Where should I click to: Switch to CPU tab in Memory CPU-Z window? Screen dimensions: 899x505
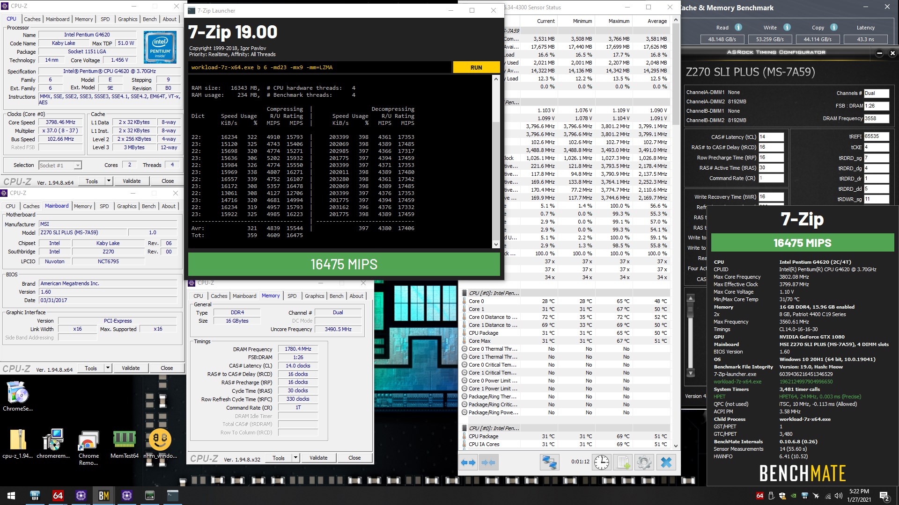click(198, 296)
